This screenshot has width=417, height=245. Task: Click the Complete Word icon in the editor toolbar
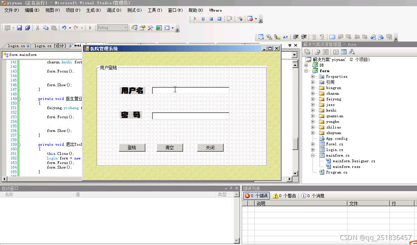(x=285, y=37)
